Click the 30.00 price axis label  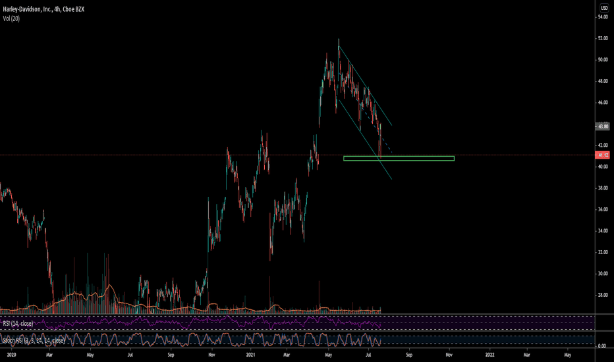click(x=603, y=274)
